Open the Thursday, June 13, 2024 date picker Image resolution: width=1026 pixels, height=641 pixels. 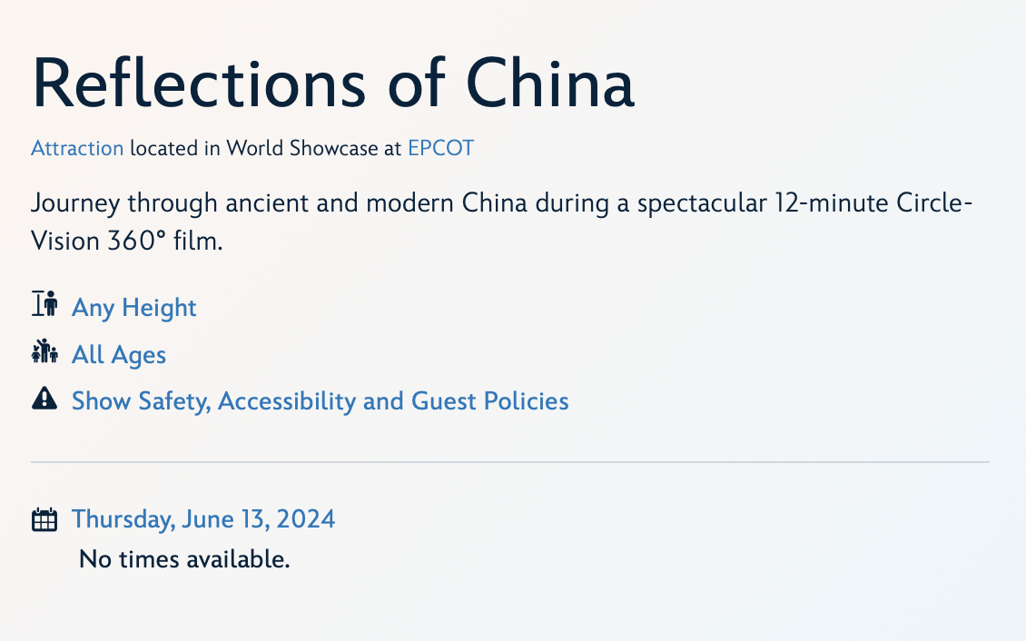(x=203, y=519)
